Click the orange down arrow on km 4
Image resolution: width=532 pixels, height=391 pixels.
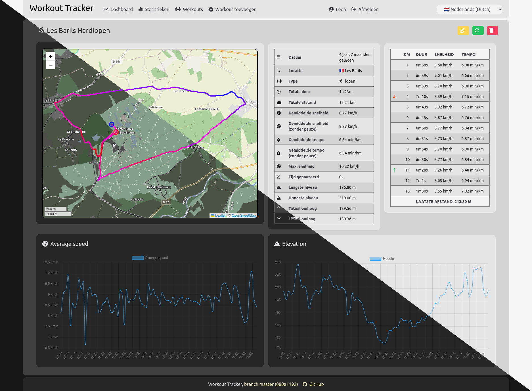coord(394,97)
